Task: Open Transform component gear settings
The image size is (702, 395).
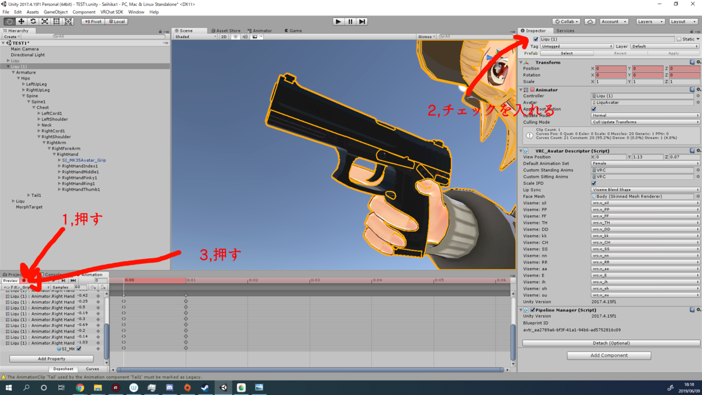Action: click(698, 62)
